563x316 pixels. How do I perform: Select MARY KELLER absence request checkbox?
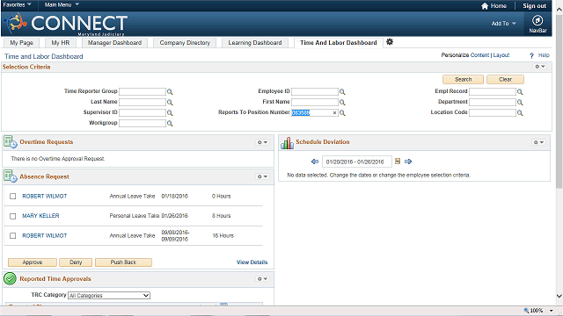[x=13, y=216]
